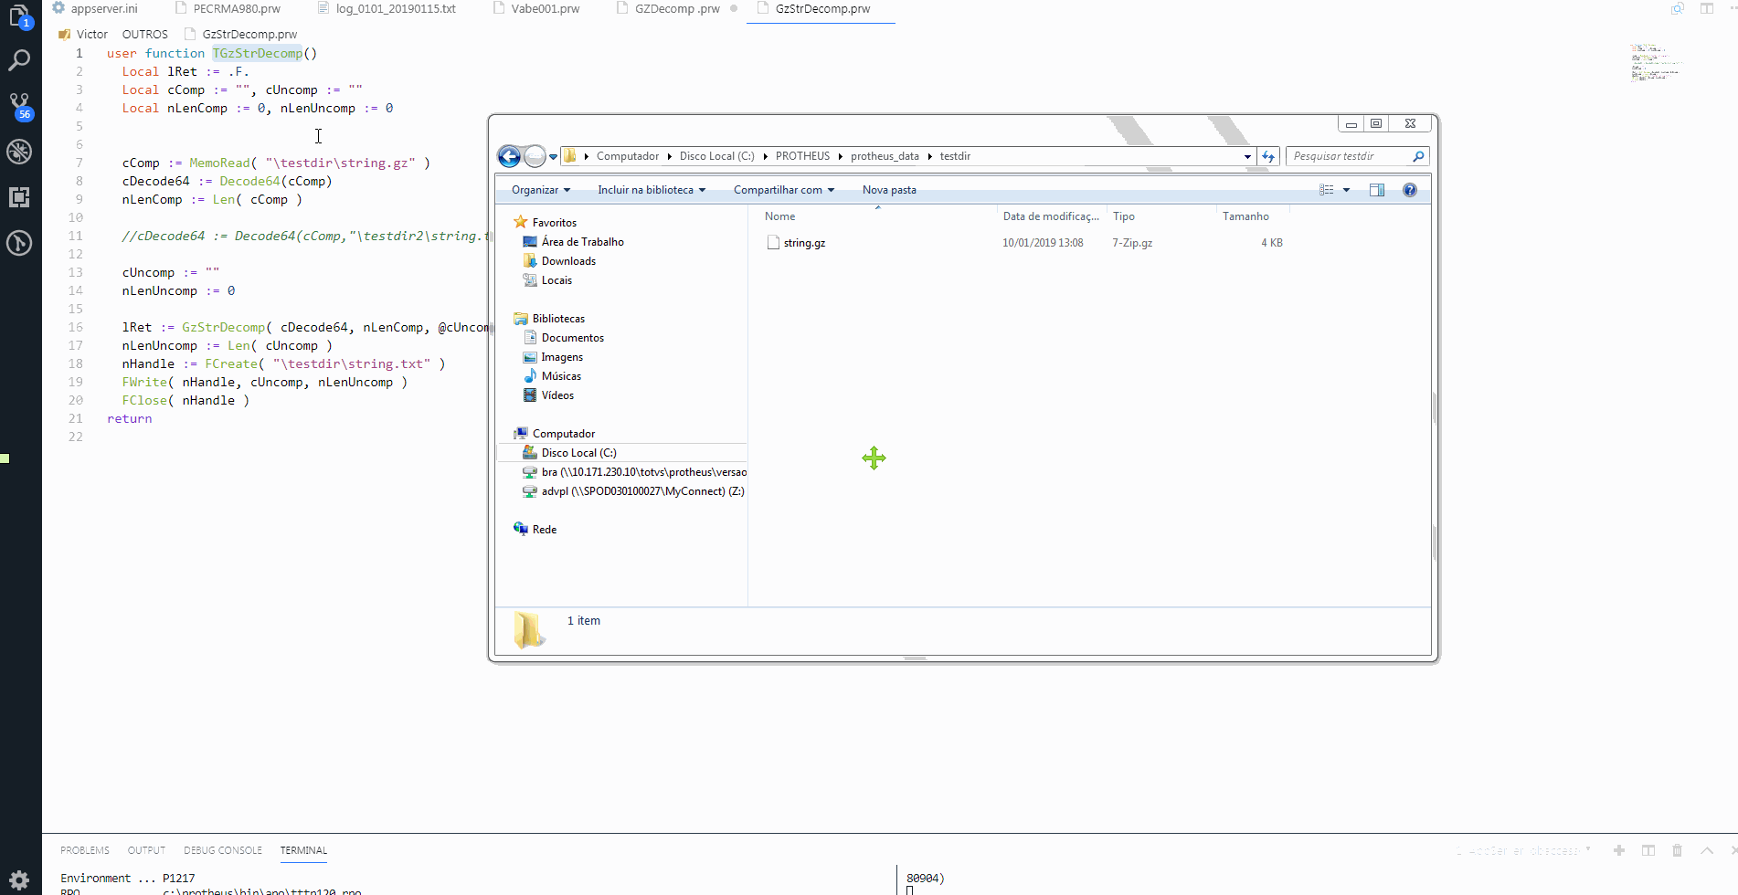This screenshot has width=1738, height=895.
Task: Switch to the PECRMA980.prw tab
Action: tap(228, 9)
